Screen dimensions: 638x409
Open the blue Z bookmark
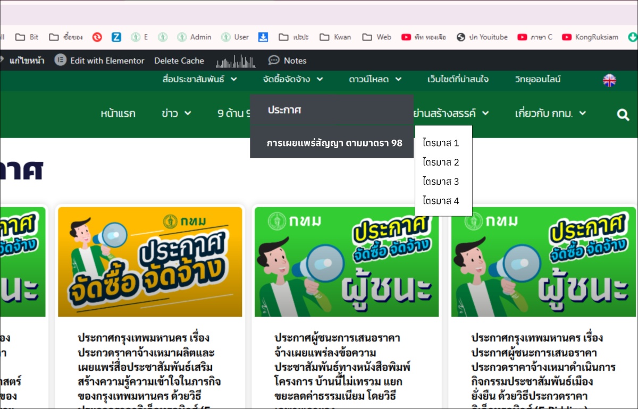(x=116, y=37)
